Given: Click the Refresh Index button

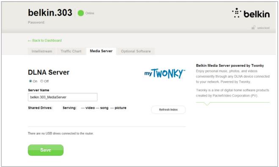Looking at the screenshot, I should [x=169, y=110].
